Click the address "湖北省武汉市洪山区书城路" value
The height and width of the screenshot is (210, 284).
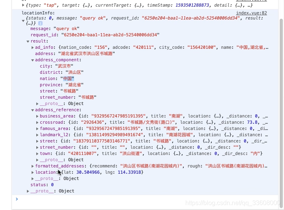tap(87, 53)
